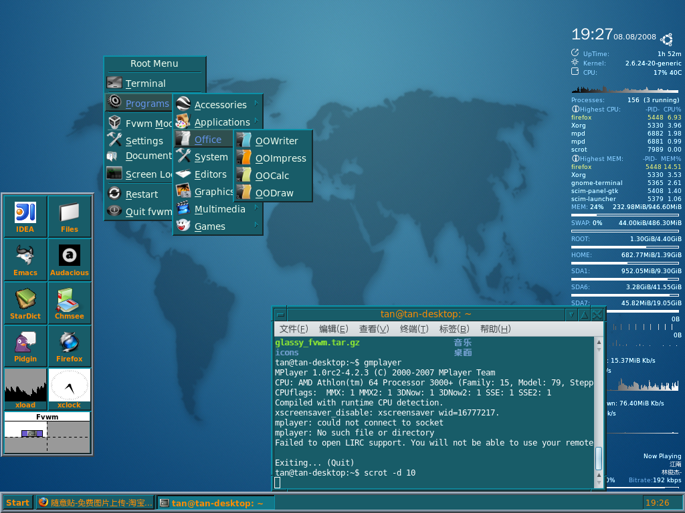Open terminal 编辑(E) menu

(333, 329)
